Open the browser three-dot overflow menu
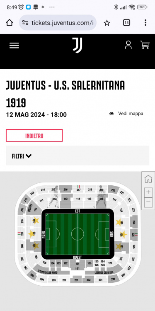This screenshot has height=311, width=155. point(145,23)
